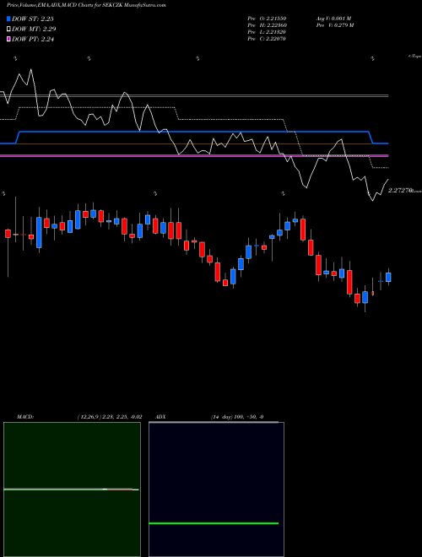422x557 pixels.
Task: Click the ADX '(14 day) 100, -50, -0' values
Action: tap(237, 417)
